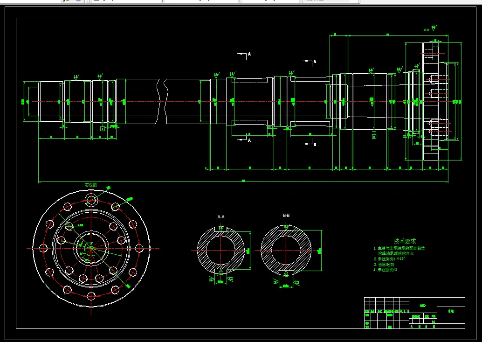Pick the break line in the shaft view
The image size is (482, 342).
(x=162, y=102)
